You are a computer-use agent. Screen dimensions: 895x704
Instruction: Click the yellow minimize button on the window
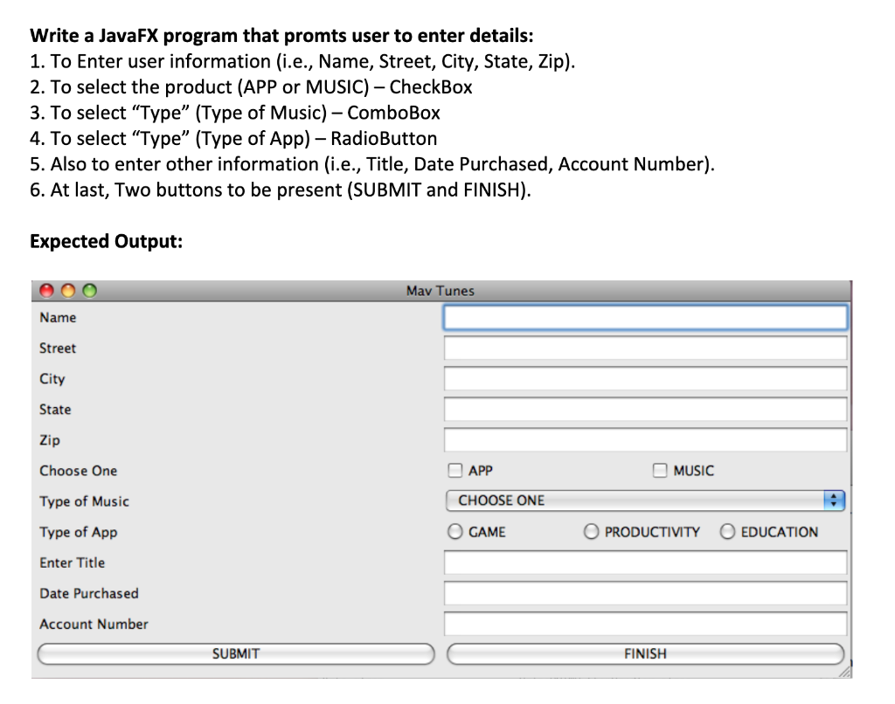67,290
